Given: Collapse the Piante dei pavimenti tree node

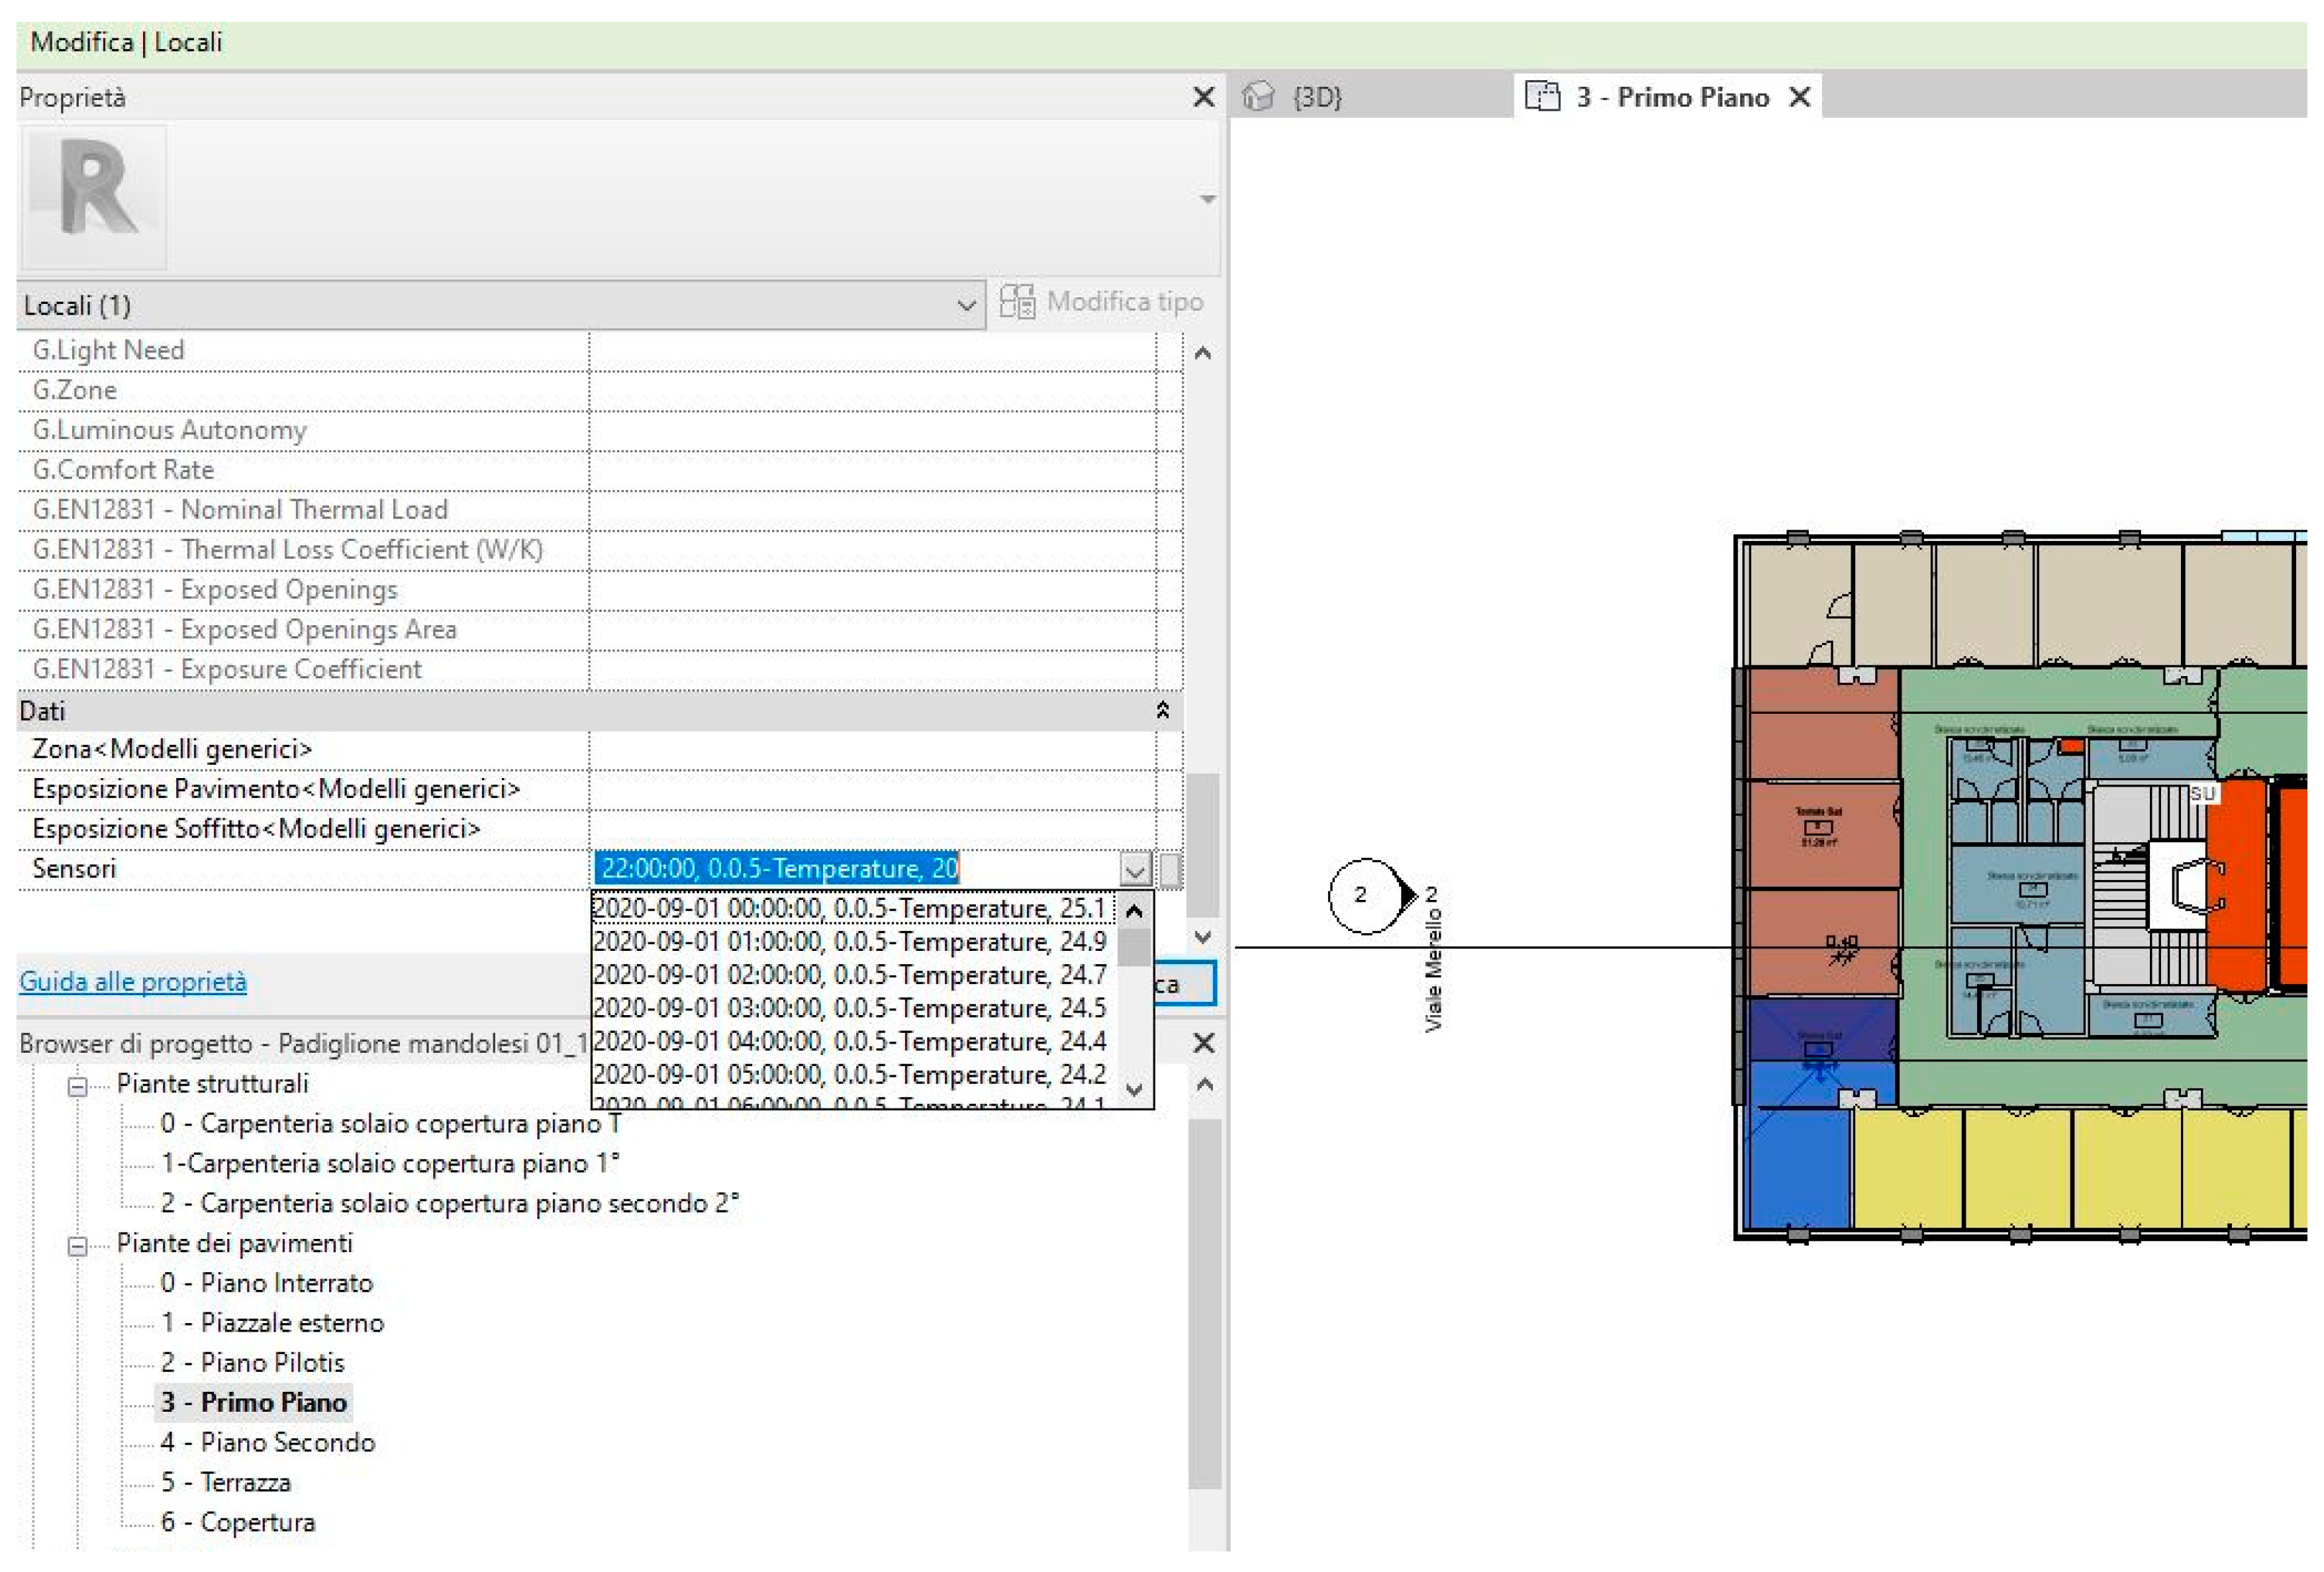Looking at the screenshot, I should [x=77, y=1246].
